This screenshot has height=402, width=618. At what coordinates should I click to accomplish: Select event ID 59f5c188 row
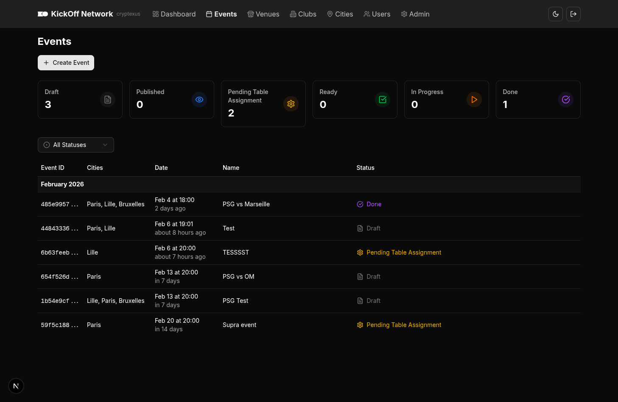59,325
